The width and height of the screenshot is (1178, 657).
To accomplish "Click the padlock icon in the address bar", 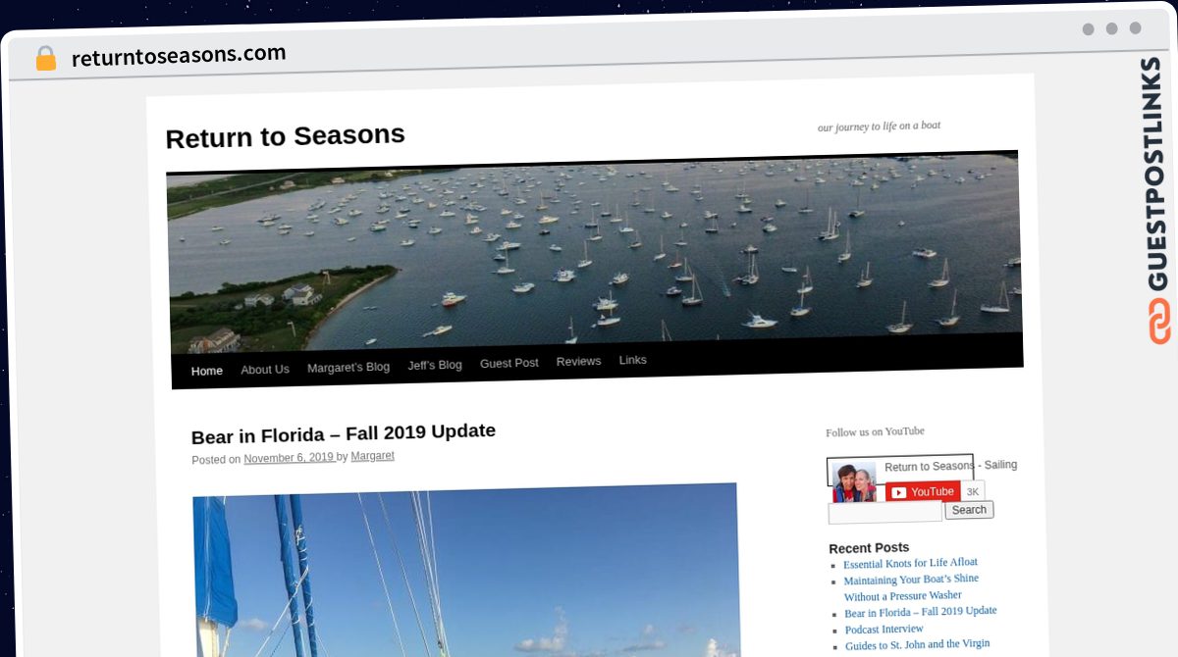I will pos(46,59).
